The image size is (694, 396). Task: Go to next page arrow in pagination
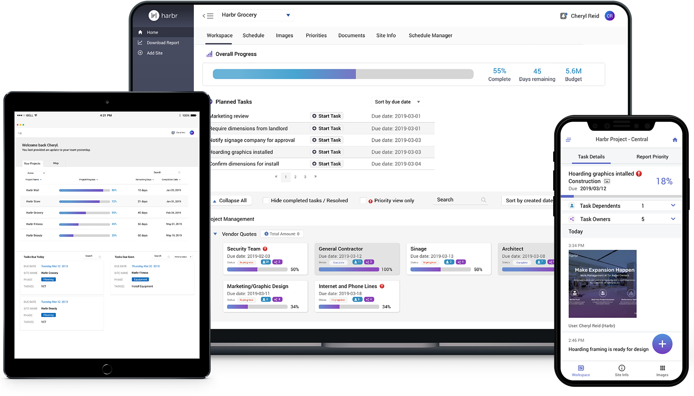click(x=316, y=176)
